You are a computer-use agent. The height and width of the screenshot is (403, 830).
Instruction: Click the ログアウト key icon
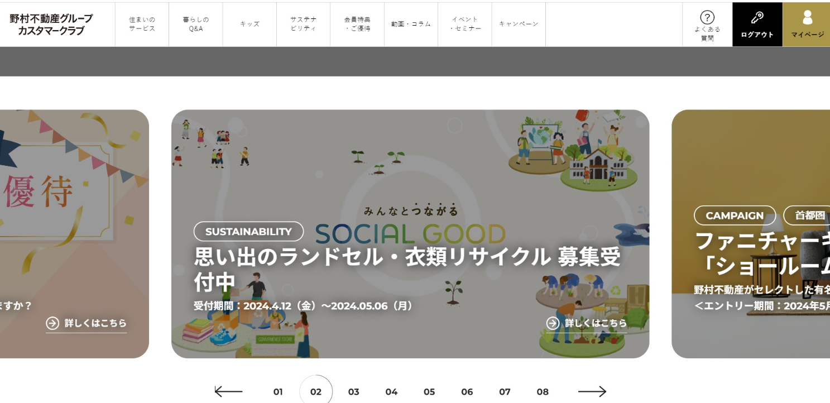pyautogui.click(x=757, y=18)
